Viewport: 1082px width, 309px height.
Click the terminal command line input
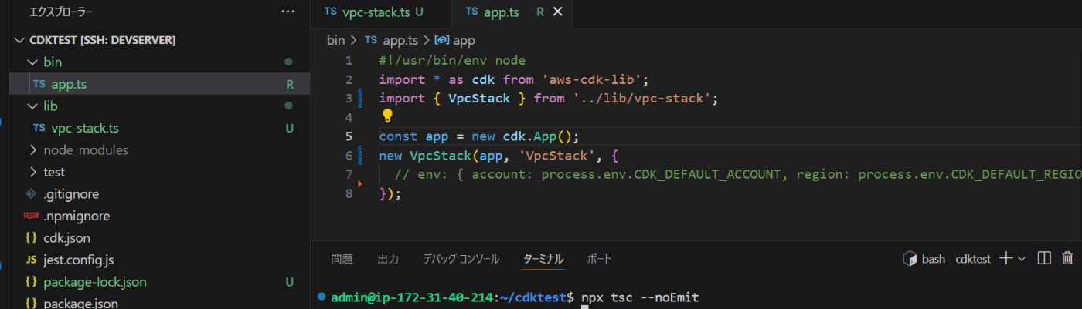point(641,297)
